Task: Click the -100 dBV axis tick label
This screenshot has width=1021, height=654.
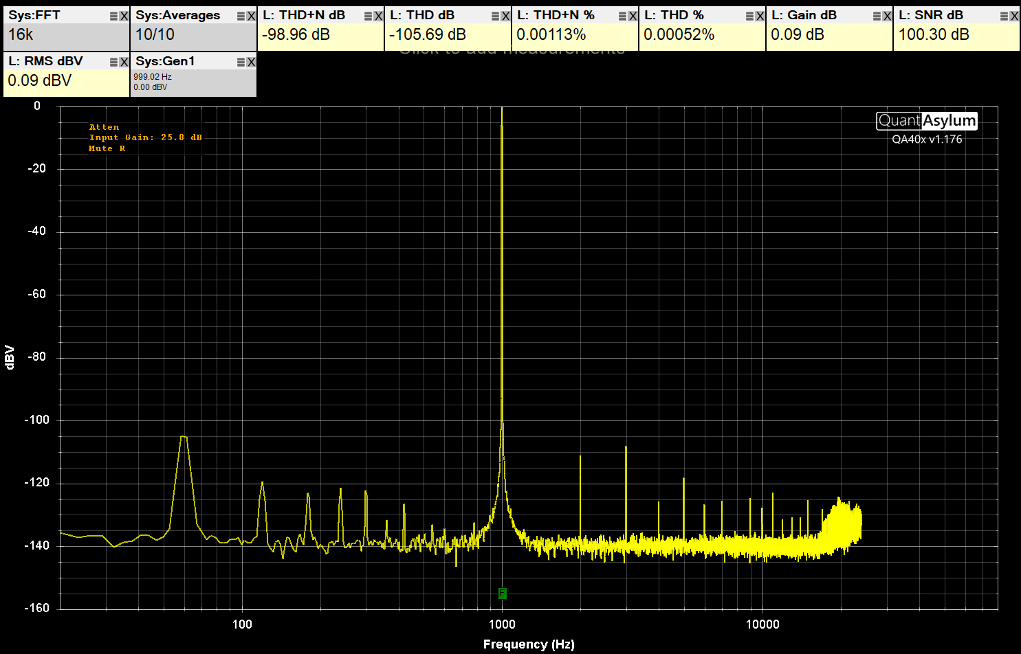Action: coord(36,420)
